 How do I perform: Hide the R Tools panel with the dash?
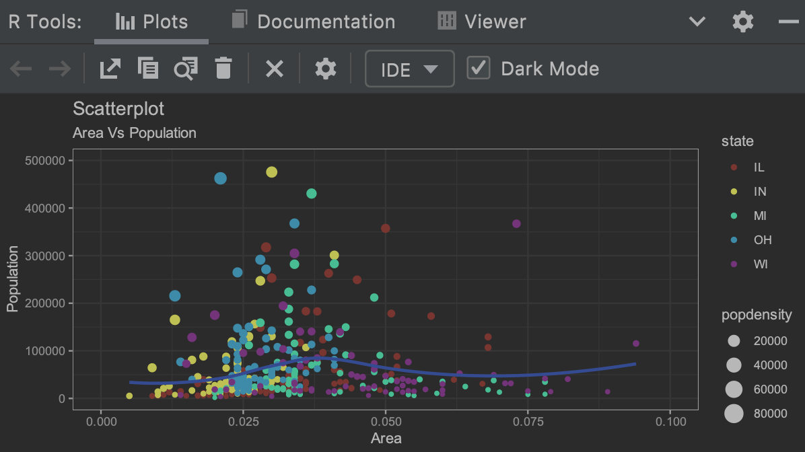click(x=789, y=22)
